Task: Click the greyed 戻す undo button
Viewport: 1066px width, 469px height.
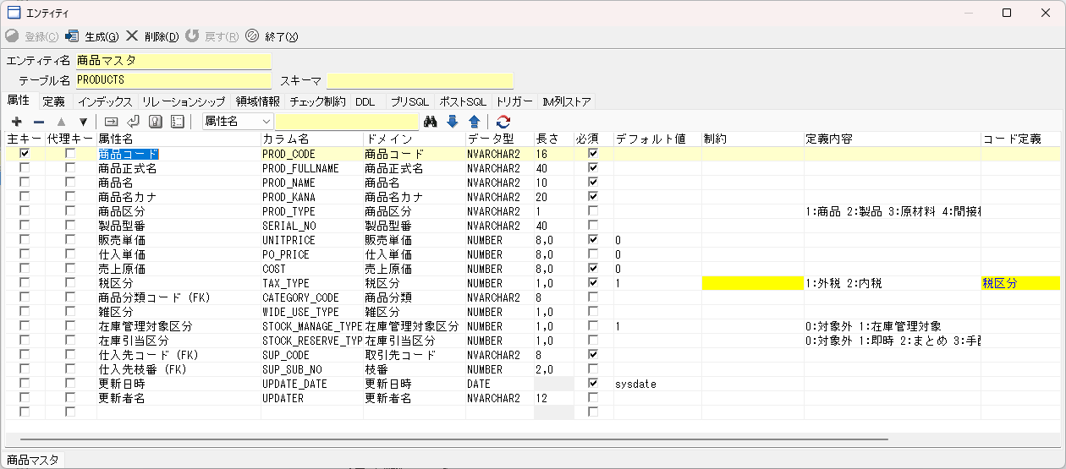Action: [212, 36]
